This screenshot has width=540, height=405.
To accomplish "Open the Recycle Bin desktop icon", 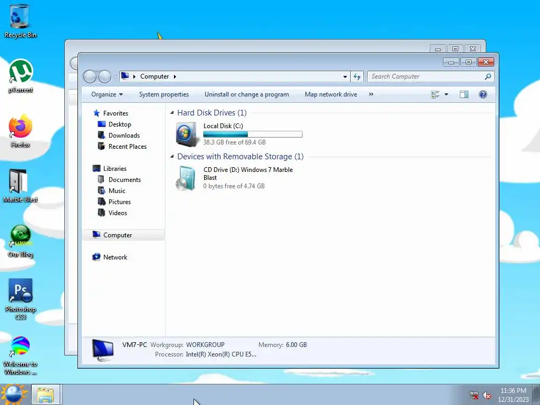I will (x=20, y=21).
